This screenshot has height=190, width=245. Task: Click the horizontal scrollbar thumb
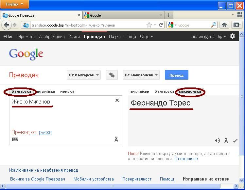(113, 186)
